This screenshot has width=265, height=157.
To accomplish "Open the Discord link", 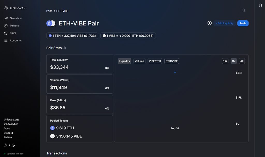I will tap(8, 133).
